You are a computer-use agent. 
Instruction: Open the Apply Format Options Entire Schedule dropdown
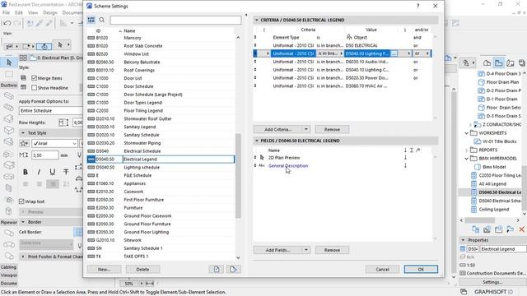(50, 110)
